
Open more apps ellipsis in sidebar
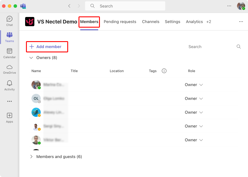pos(10,101)
